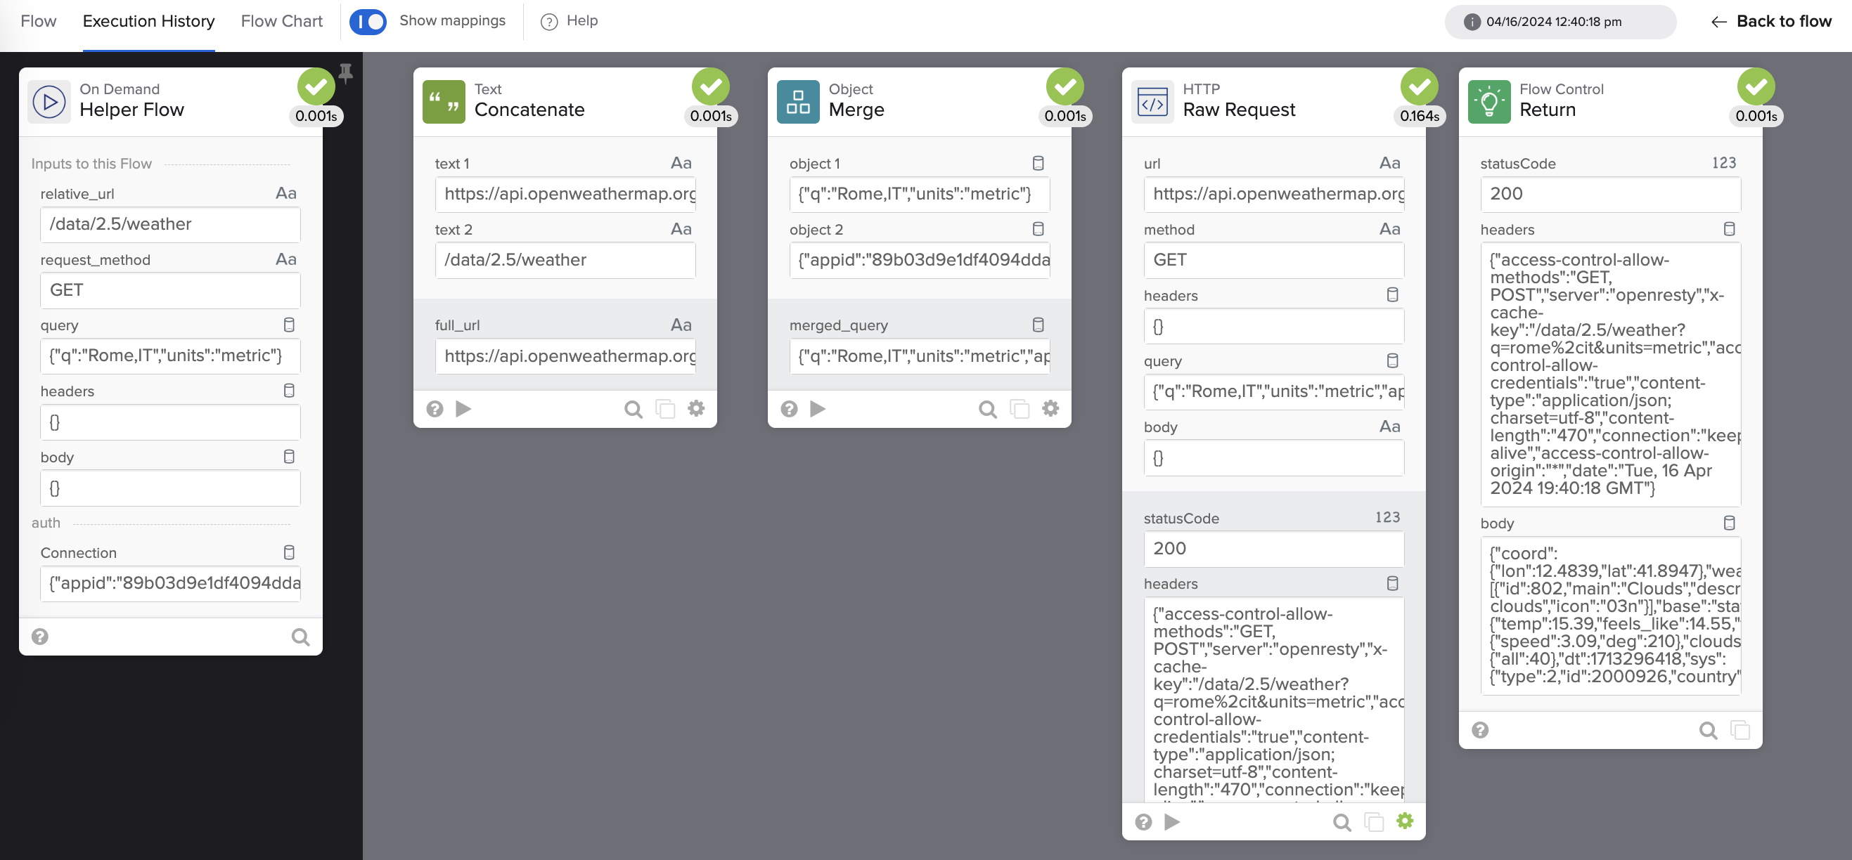Click the relative_url input field
This screenshot has width=1852, height=860.
click(x=169, y=224)
